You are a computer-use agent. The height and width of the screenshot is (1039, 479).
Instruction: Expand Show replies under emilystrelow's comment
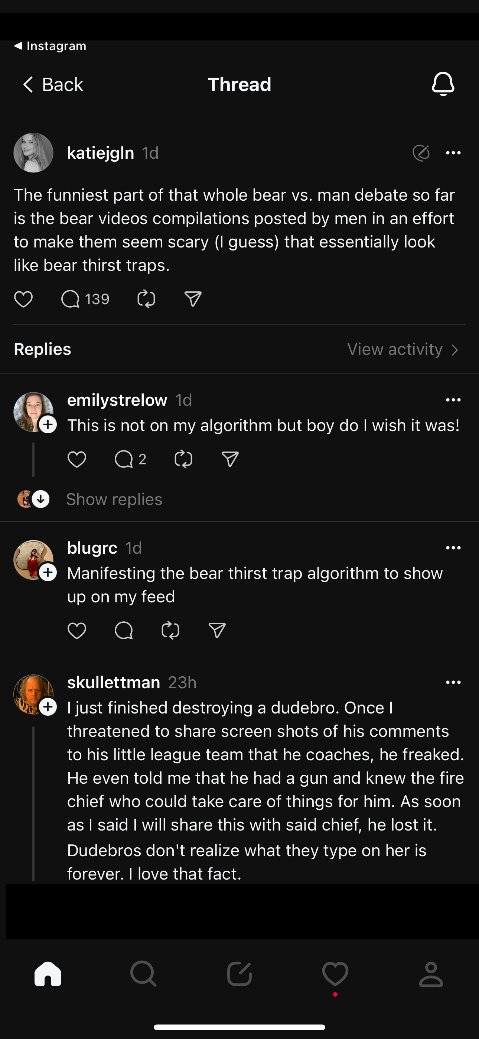coord(114,499)
